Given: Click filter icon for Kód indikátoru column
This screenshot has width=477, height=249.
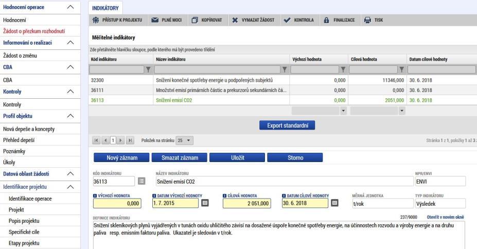Looking at the screenshot, I should point(148,69).
